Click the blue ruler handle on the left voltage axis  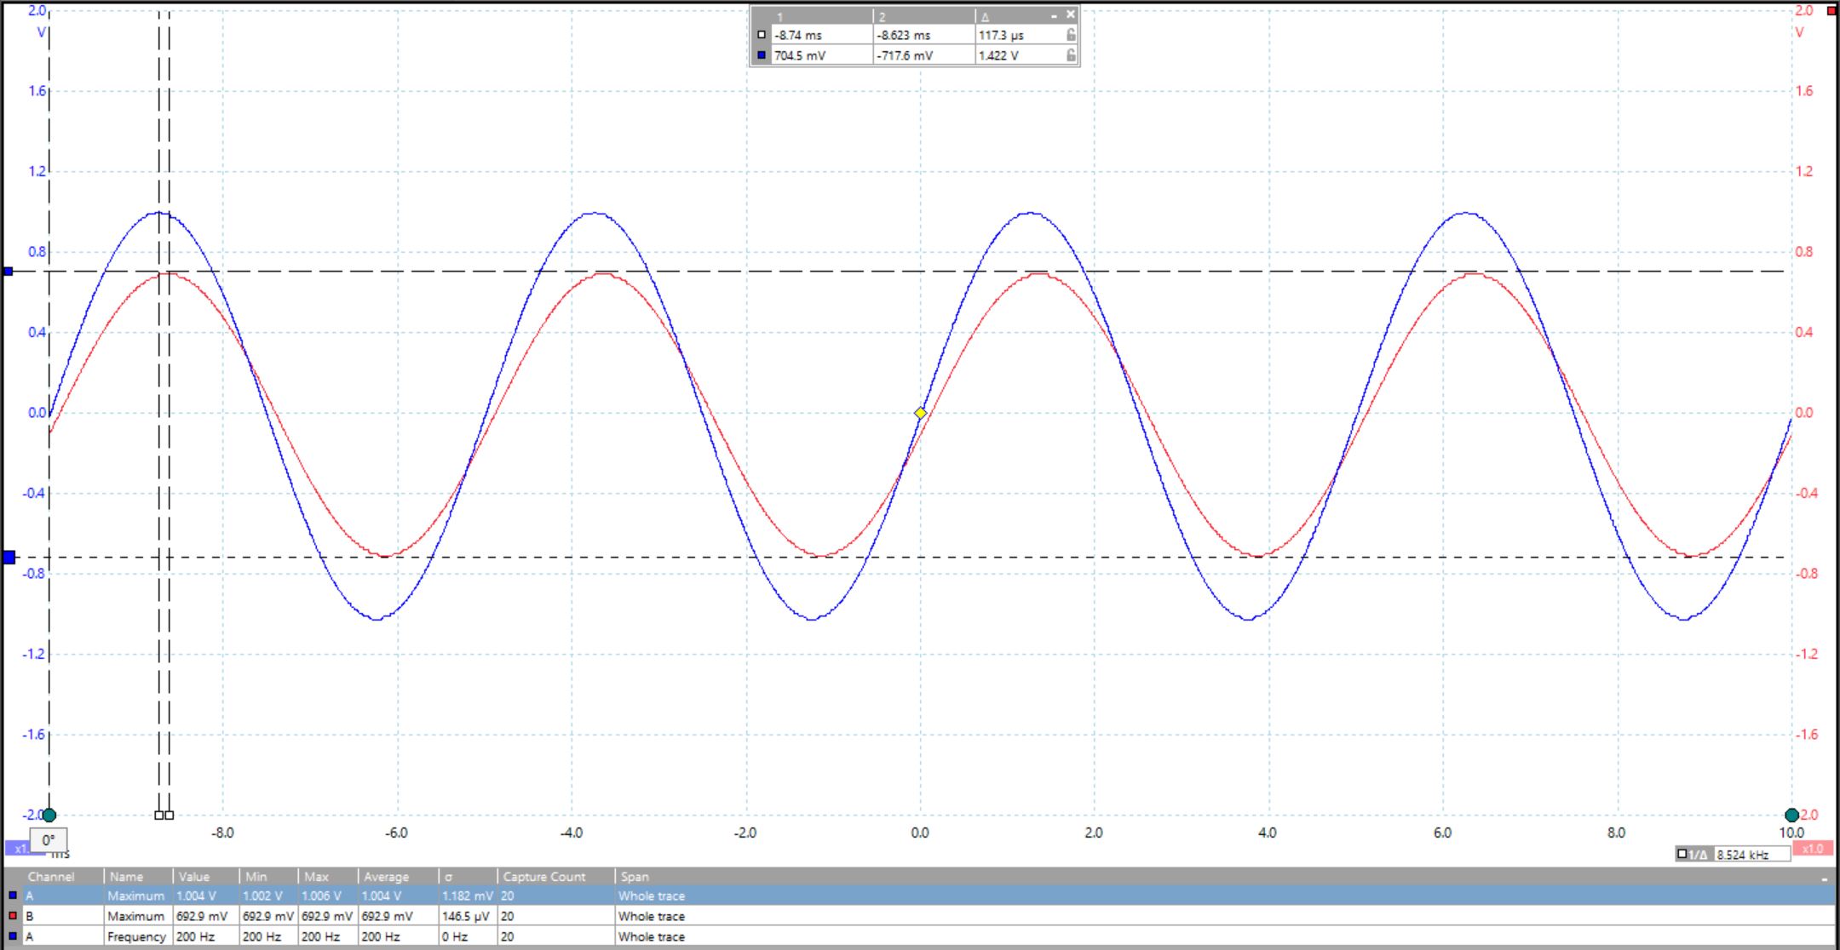[7, 270]
